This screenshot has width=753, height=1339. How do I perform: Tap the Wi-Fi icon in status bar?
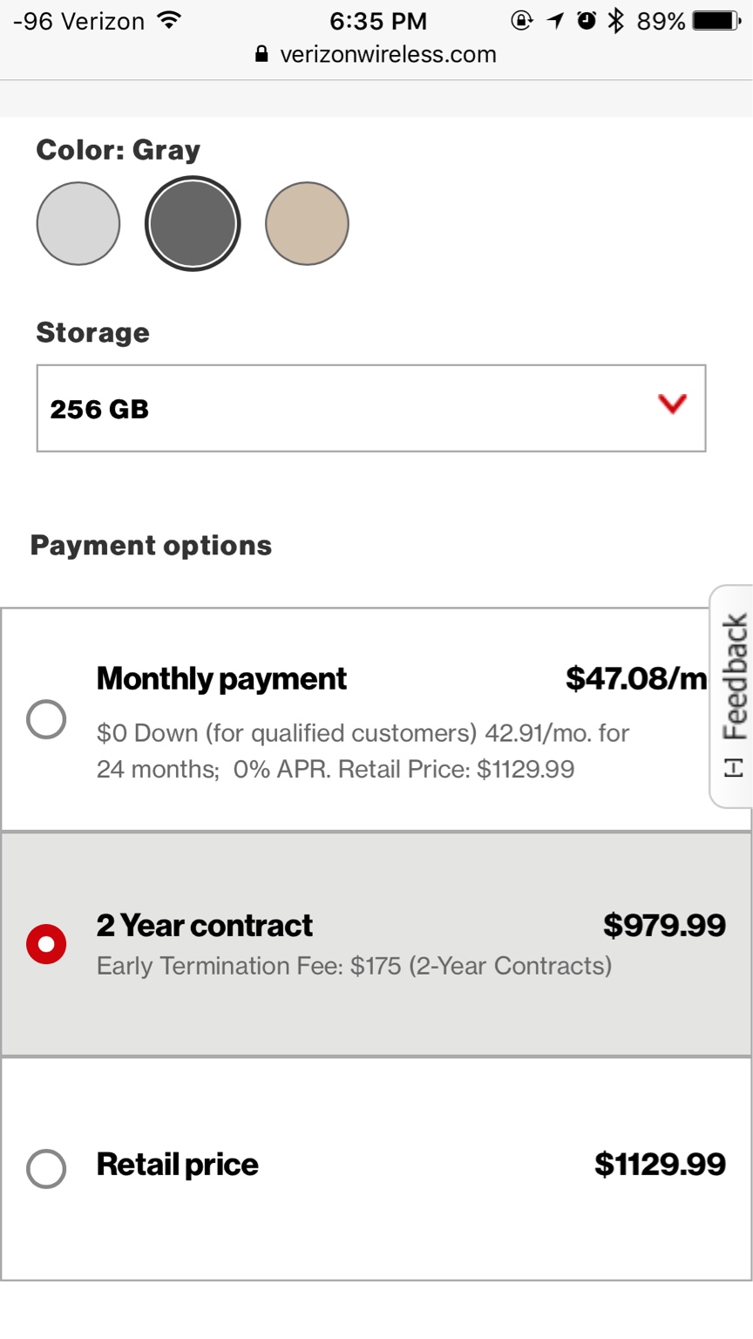(x=170, y=20)
